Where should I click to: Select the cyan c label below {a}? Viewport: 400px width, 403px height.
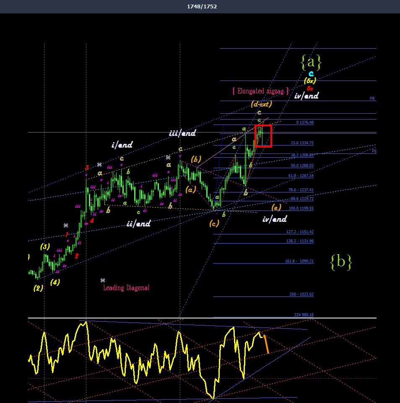(311, 74)
